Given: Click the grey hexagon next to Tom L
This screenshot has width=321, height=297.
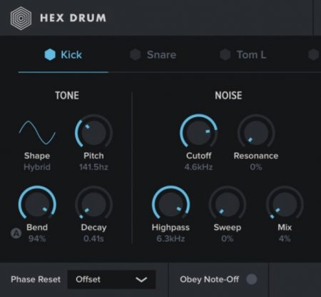Looking at the screenshot, I should click(x=225, y=55).
